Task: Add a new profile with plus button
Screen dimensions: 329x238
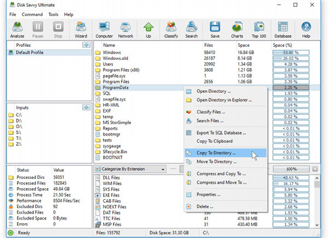Action: click(86, 45)
